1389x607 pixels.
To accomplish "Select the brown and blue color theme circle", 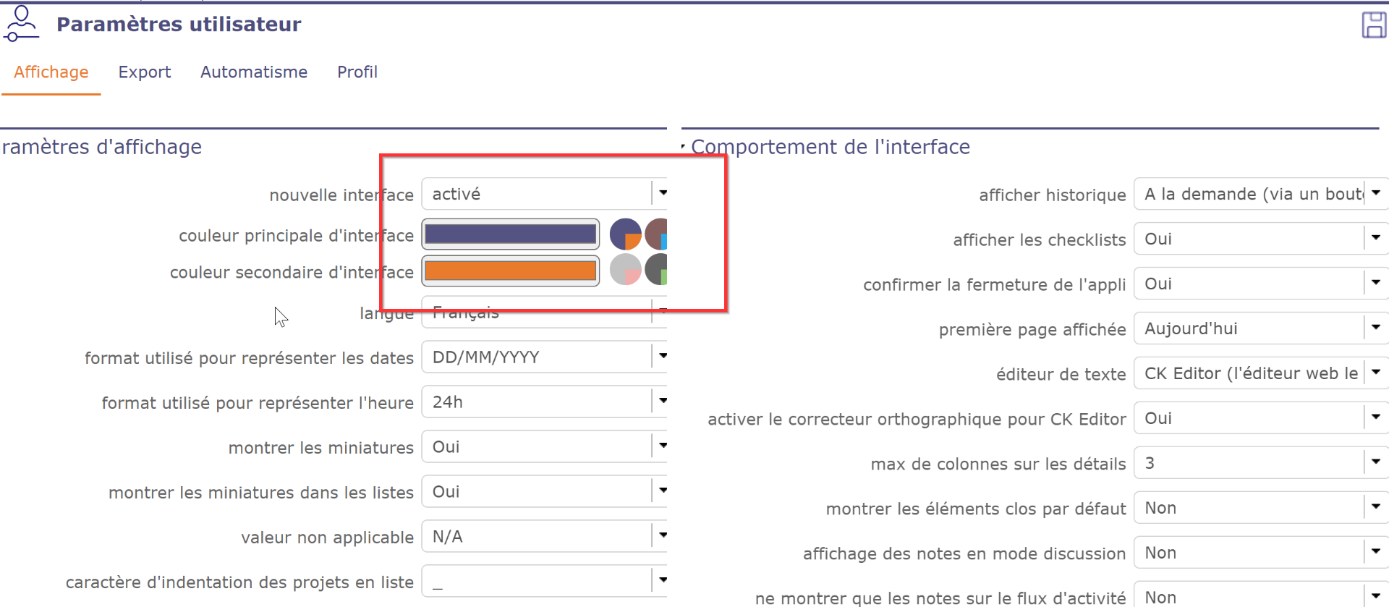I will [657, 234].
